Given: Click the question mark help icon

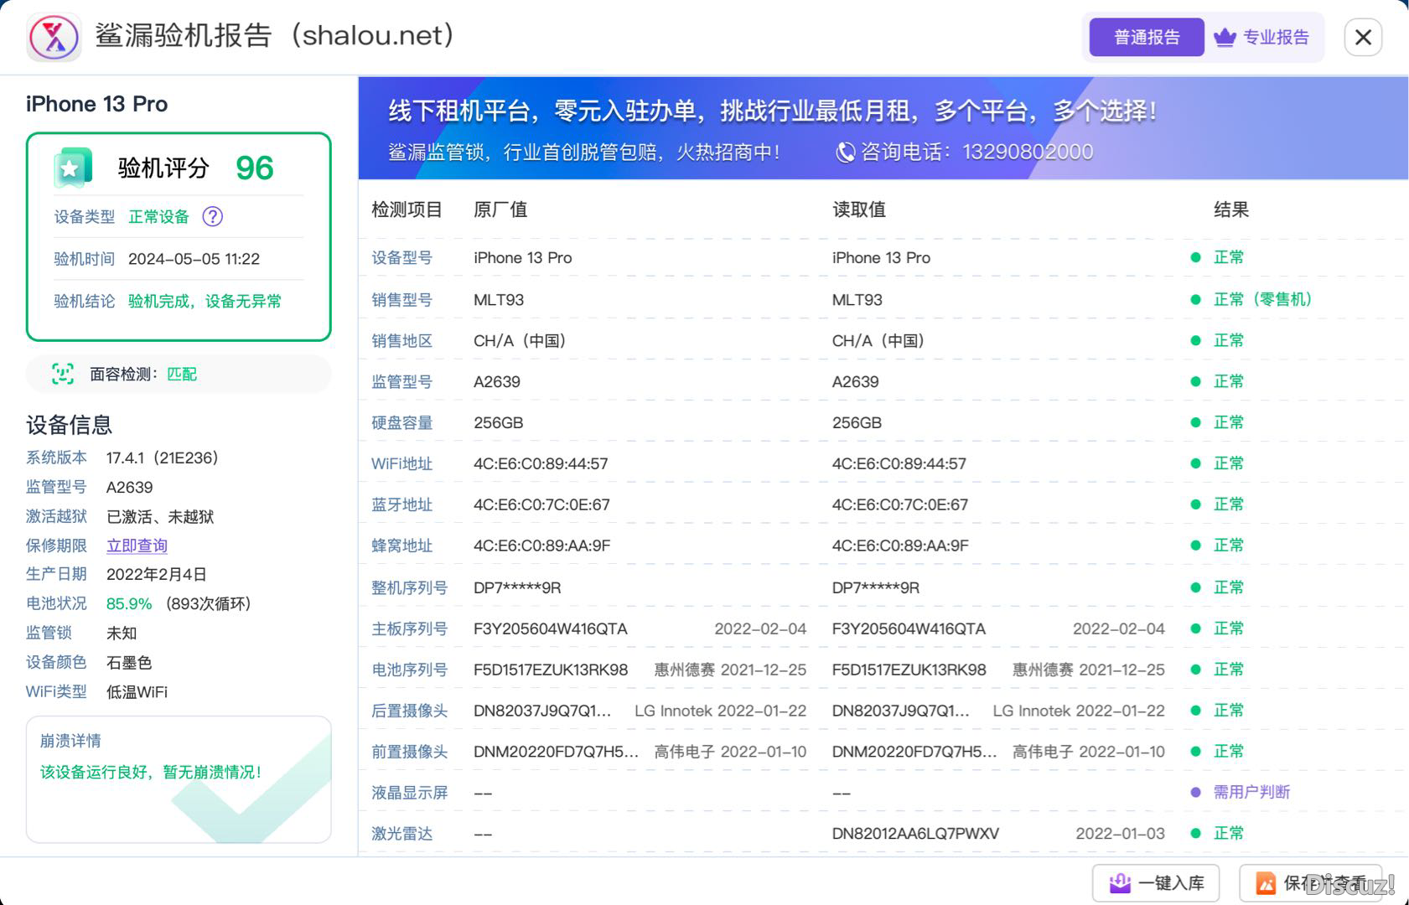Looking at the screenshot, I should tap(213, 216).
